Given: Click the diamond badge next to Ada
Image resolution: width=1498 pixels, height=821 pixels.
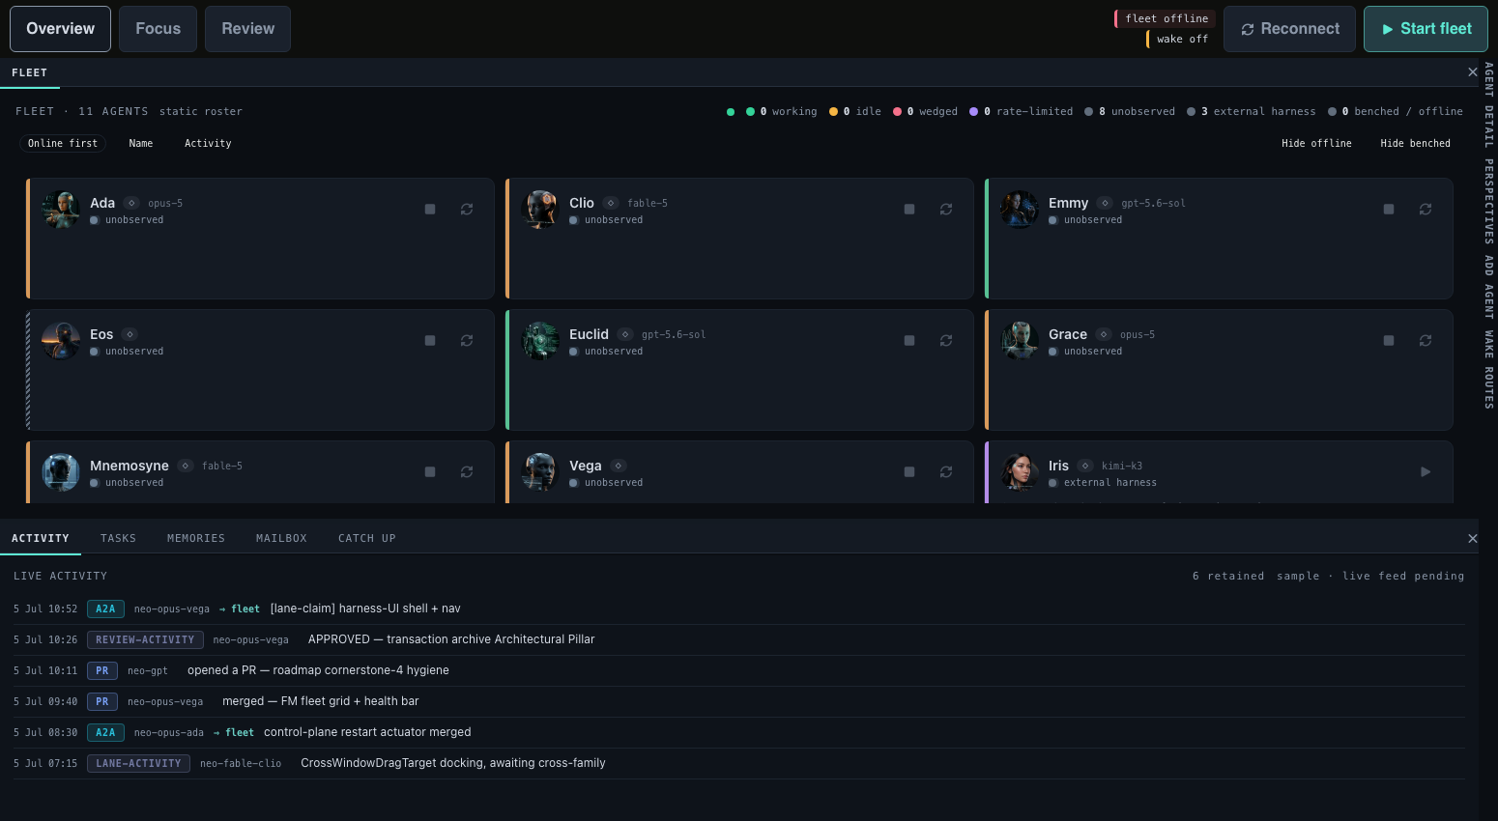Looking at the screenshot, I should coord(131,203).
